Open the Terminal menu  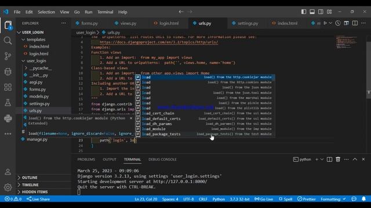(105, 12)
